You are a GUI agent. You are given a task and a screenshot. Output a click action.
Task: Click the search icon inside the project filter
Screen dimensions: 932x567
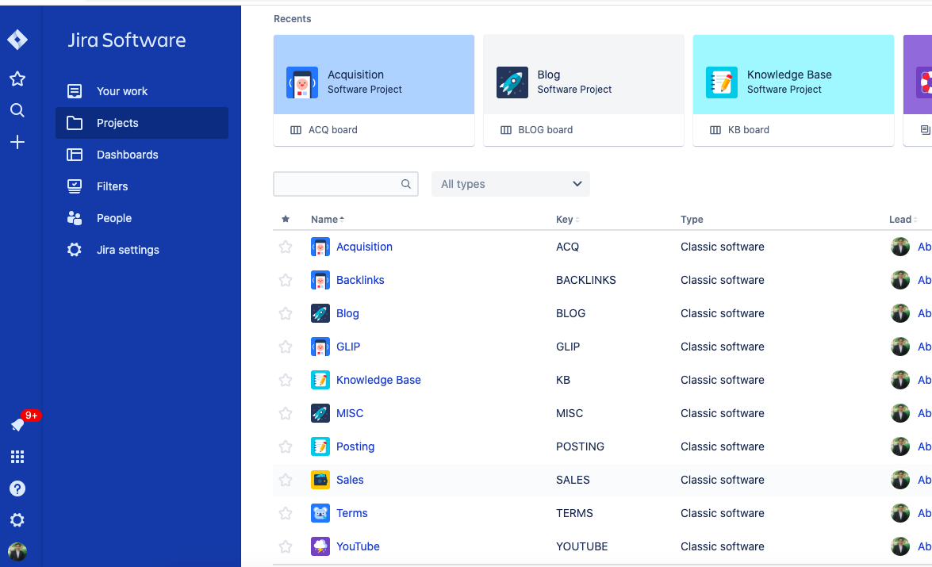click(406, 184)
